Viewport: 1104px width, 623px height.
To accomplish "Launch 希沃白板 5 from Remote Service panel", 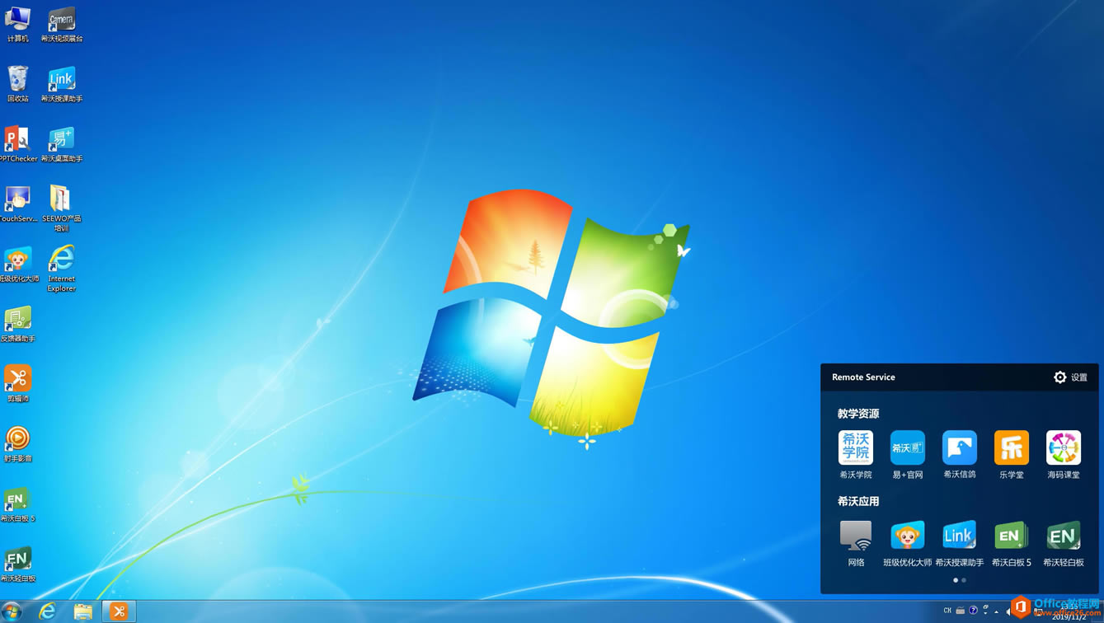I will tap(1012, 542).
